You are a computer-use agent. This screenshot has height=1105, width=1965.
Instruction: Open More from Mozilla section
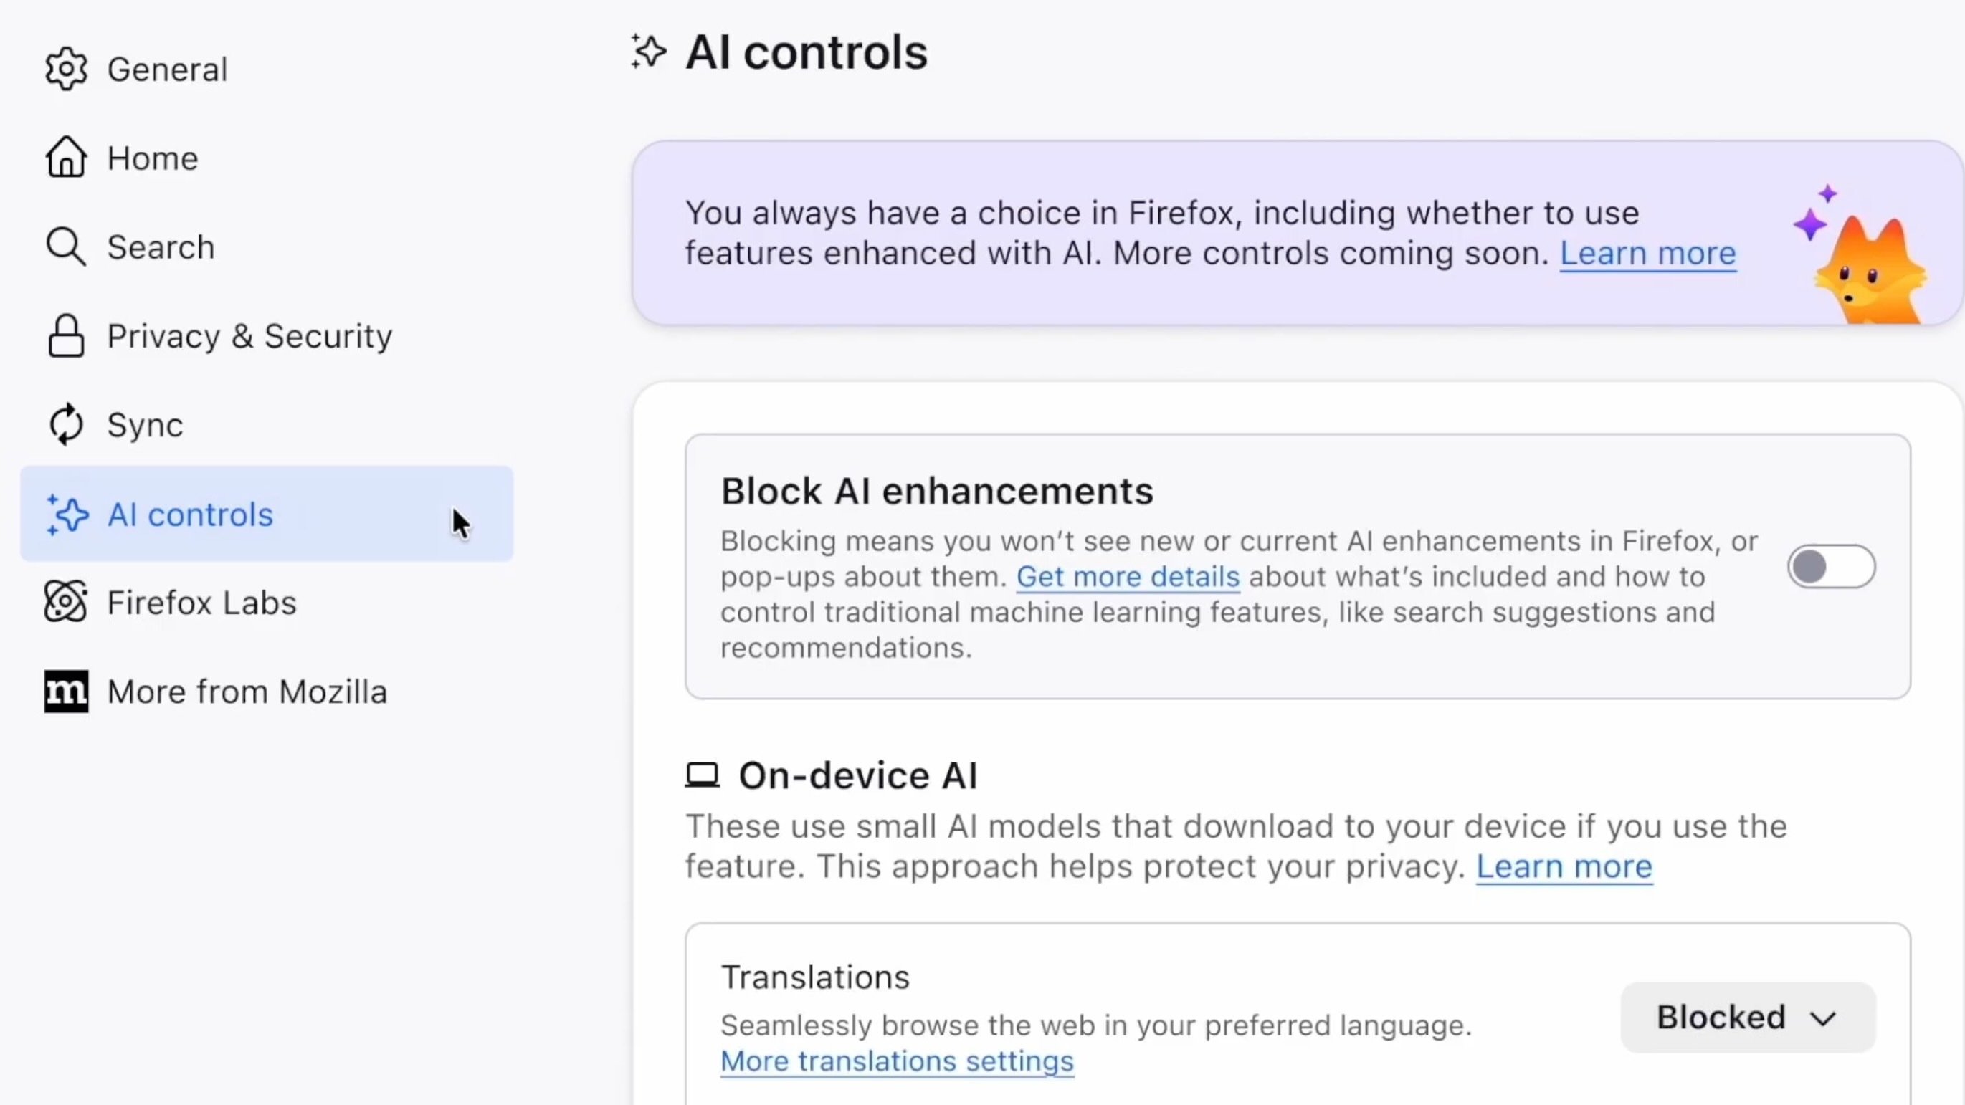(247, 692)
